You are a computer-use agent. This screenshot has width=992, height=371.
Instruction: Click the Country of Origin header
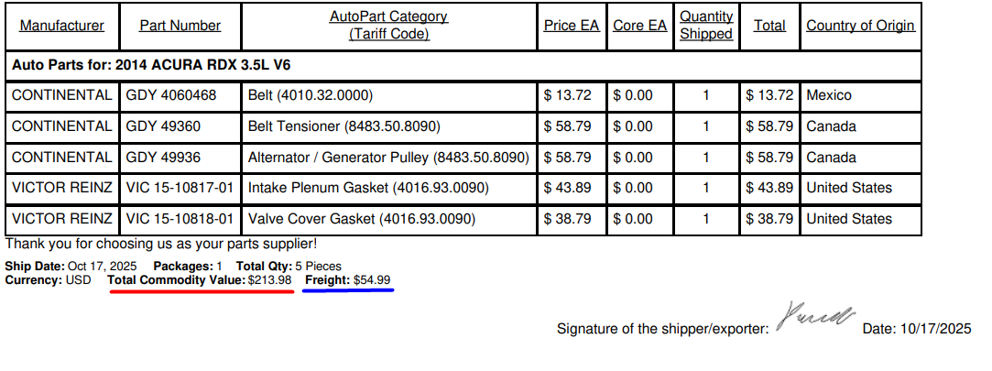860,26
